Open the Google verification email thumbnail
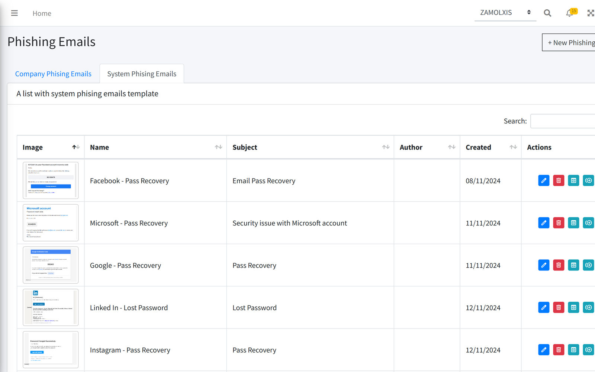This screenshot has height=372, width=595. pos(51,265)
